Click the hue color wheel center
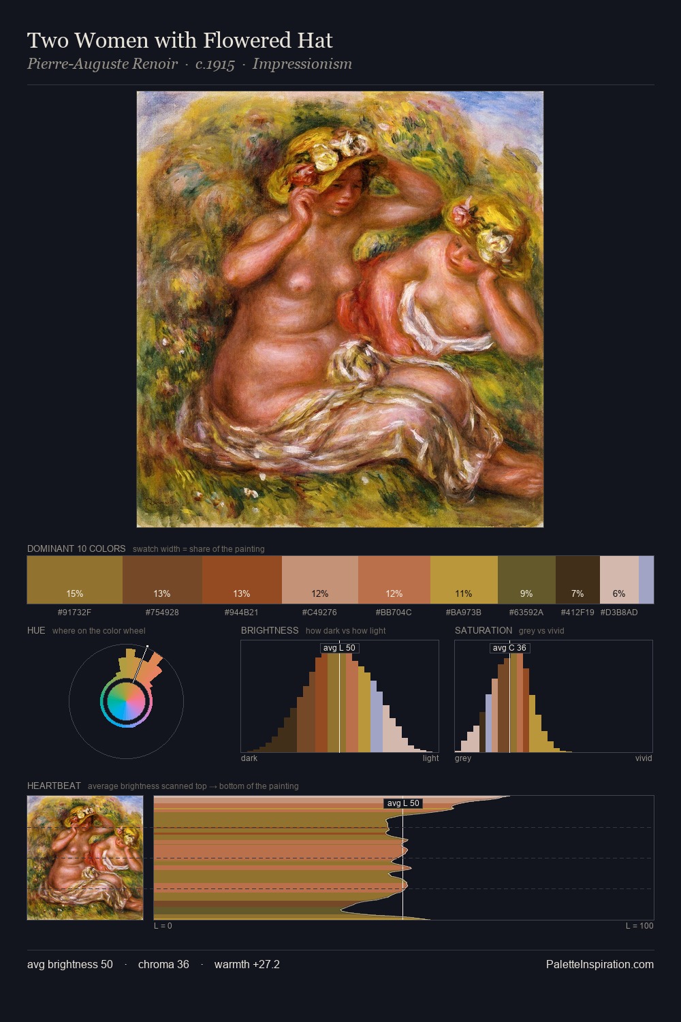681x1022 pixels. click(126, 702)
